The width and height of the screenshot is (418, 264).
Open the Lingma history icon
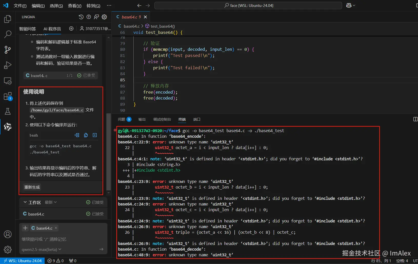pos(81,17)
